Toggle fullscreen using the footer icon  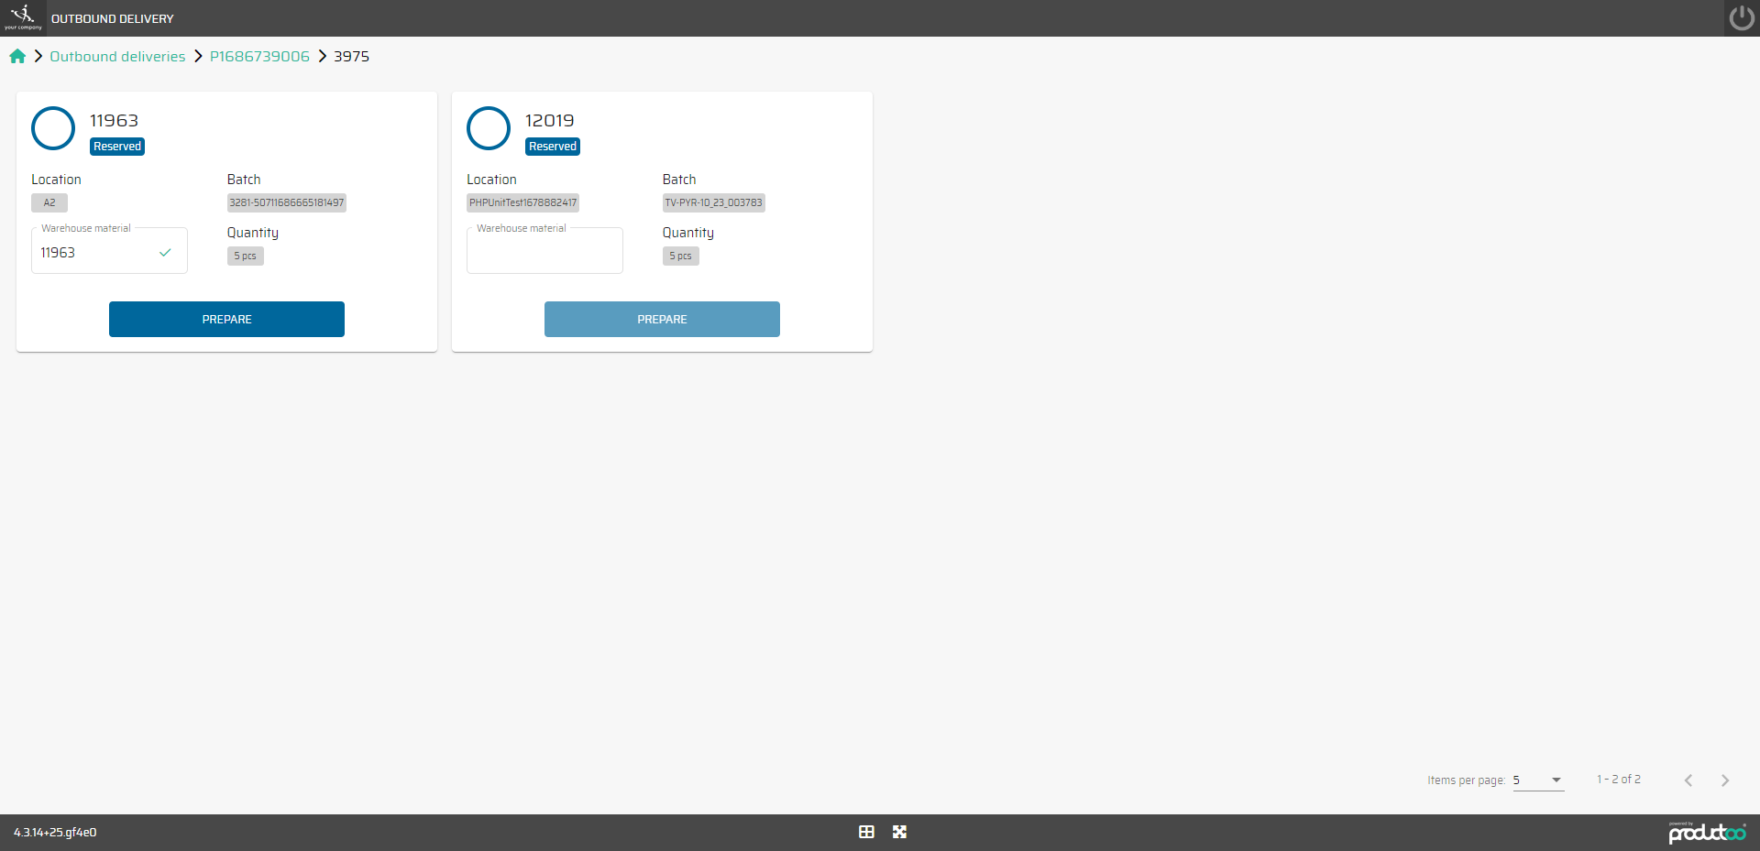pyautogui.click(x=899, y=832)
